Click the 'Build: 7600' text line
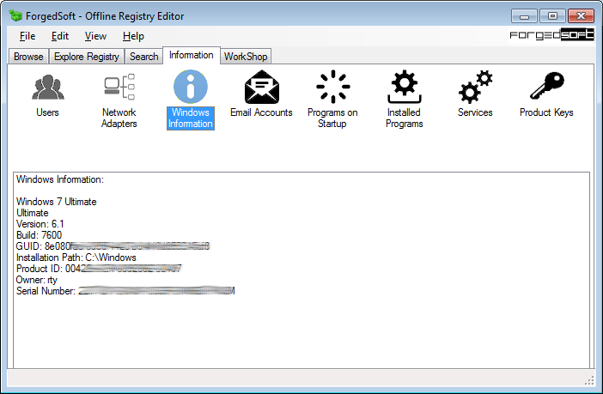Viewport: 603px width, 394px height. pos(39,235)
